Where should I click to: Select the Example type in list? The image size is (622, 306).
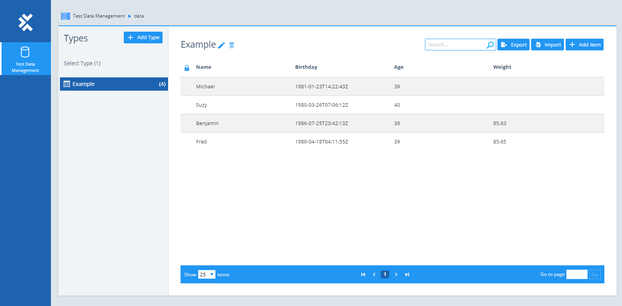[114, 84]
